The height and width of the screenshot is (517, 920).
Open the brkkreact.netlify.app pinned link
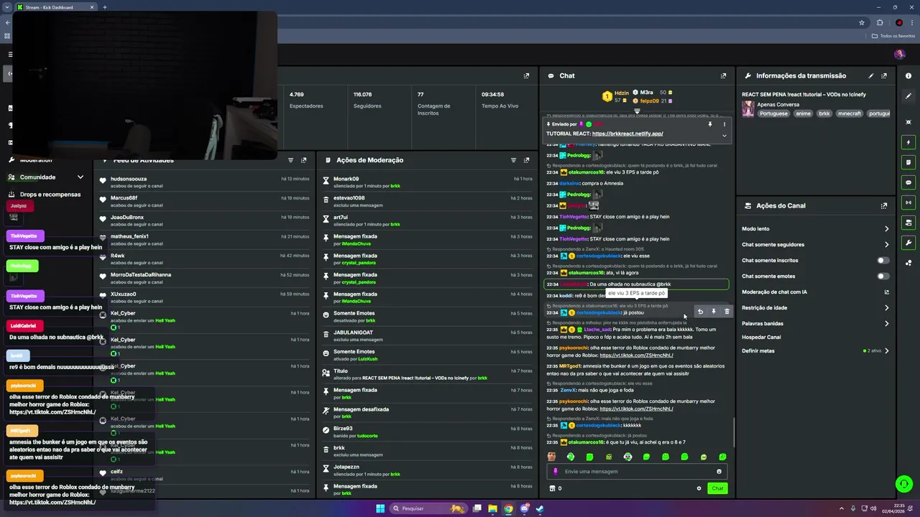pos(627,134)
